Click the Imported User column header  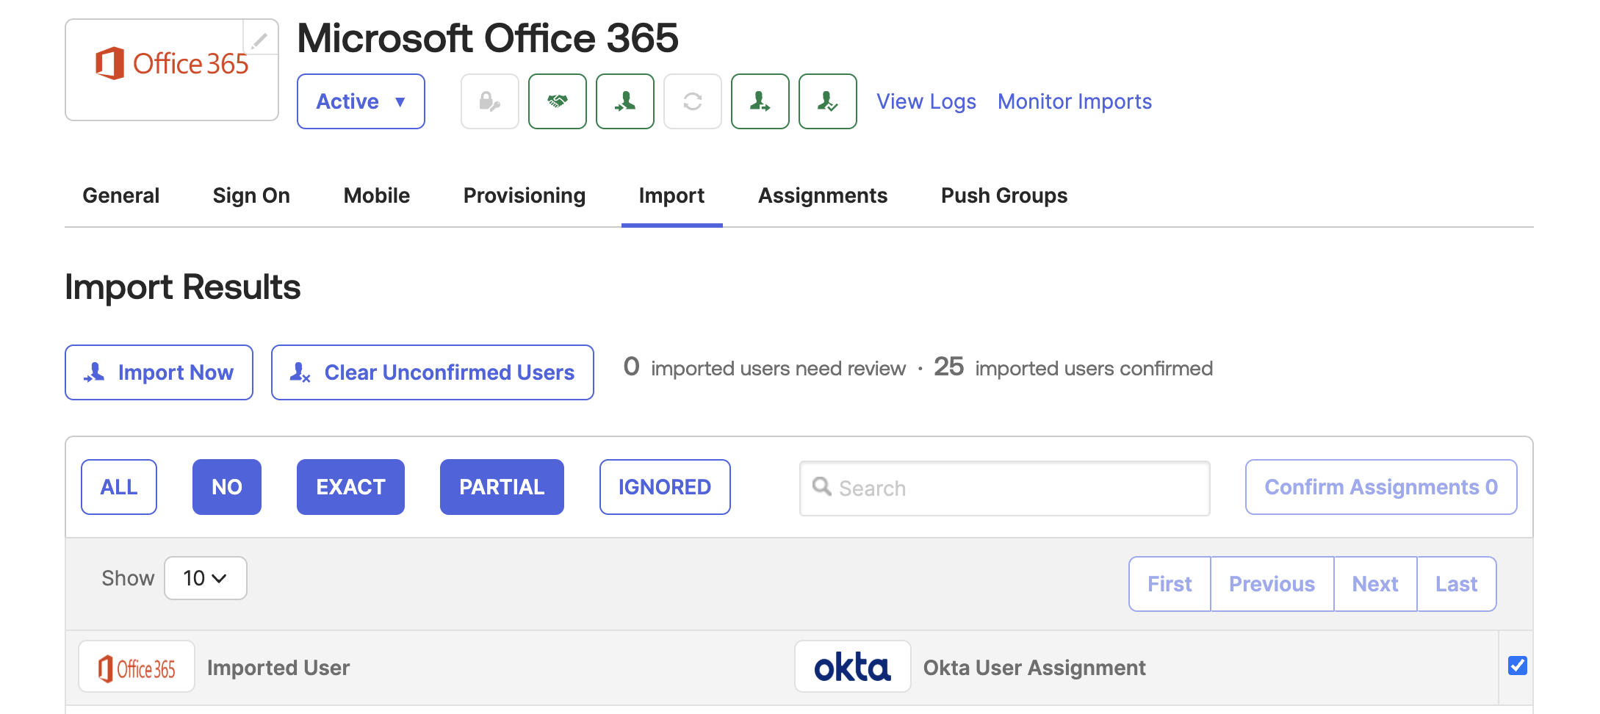[278, 668]
